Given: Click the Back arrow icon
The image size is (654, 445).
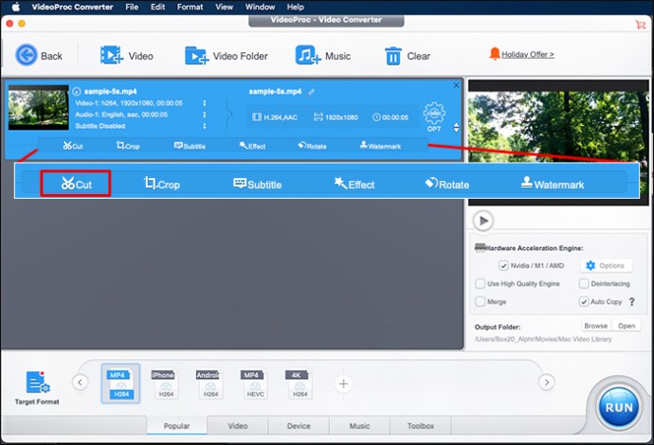Looking at the screenshot, I should [27, 56].
